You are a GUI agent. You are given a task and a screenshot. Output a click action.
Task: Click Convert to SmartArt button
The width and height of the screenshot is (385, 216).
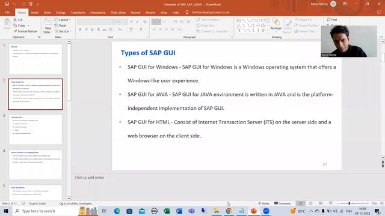click(213, 31)
